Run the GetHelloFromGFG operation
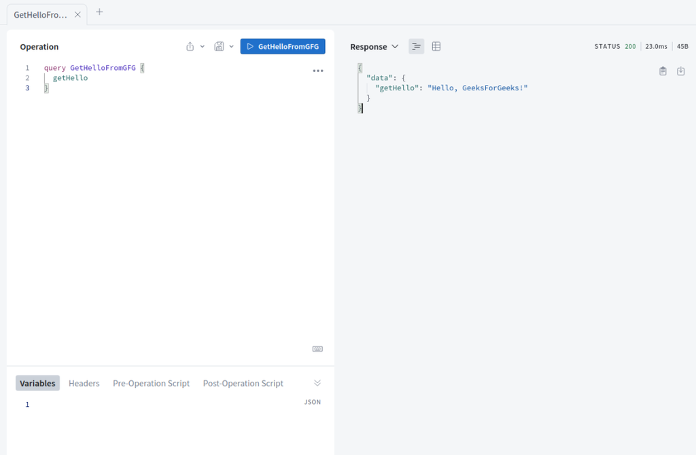 (282, 46)
